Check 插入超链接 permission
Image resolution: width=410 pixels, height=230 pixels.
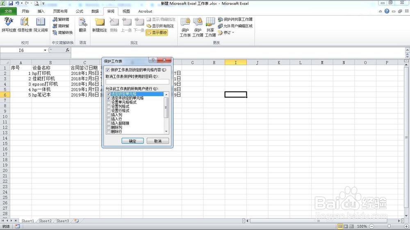point(109,123)
